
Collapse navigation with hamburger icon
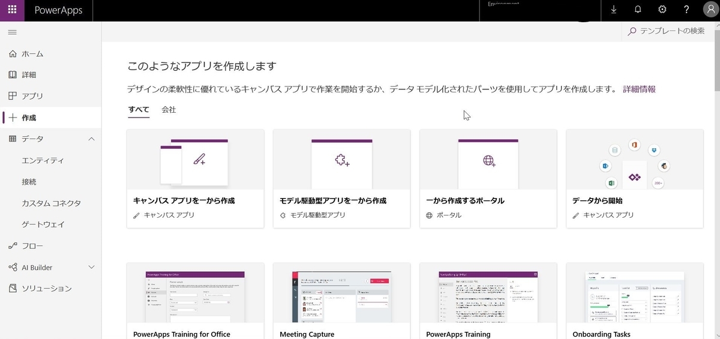pyautogui.click(x=12, y=32)
